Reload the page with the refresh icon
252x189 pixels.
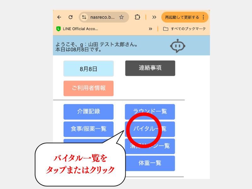tap(71, 17)
